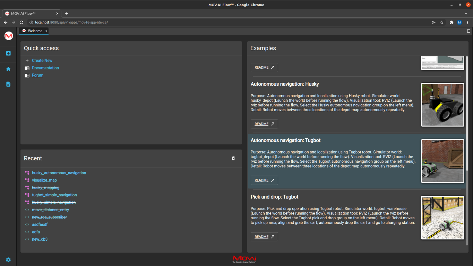Open the explorer document sidebar icon

point(8,84)
